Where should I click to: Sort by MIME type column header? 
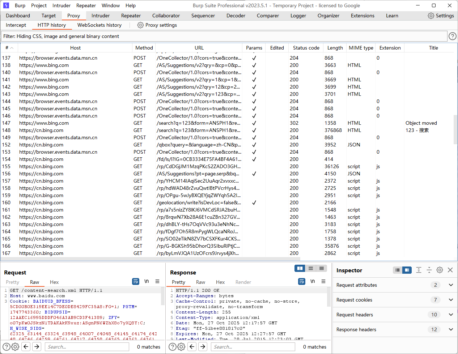[361, 48]
